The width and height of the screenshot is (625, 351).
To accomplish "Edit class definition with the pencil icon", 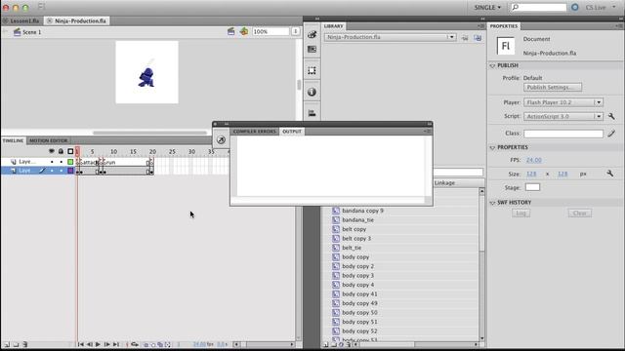I will [x=611, y=134].
